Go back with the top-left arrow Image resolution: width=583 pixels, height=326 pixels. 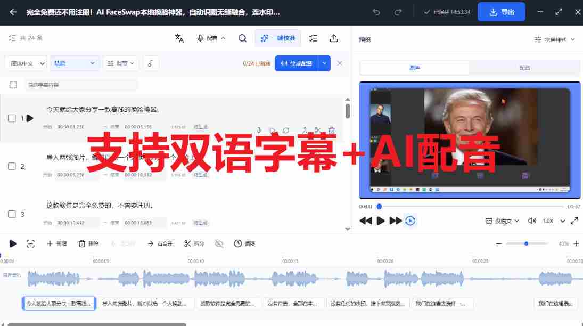(x=13, y=12)
